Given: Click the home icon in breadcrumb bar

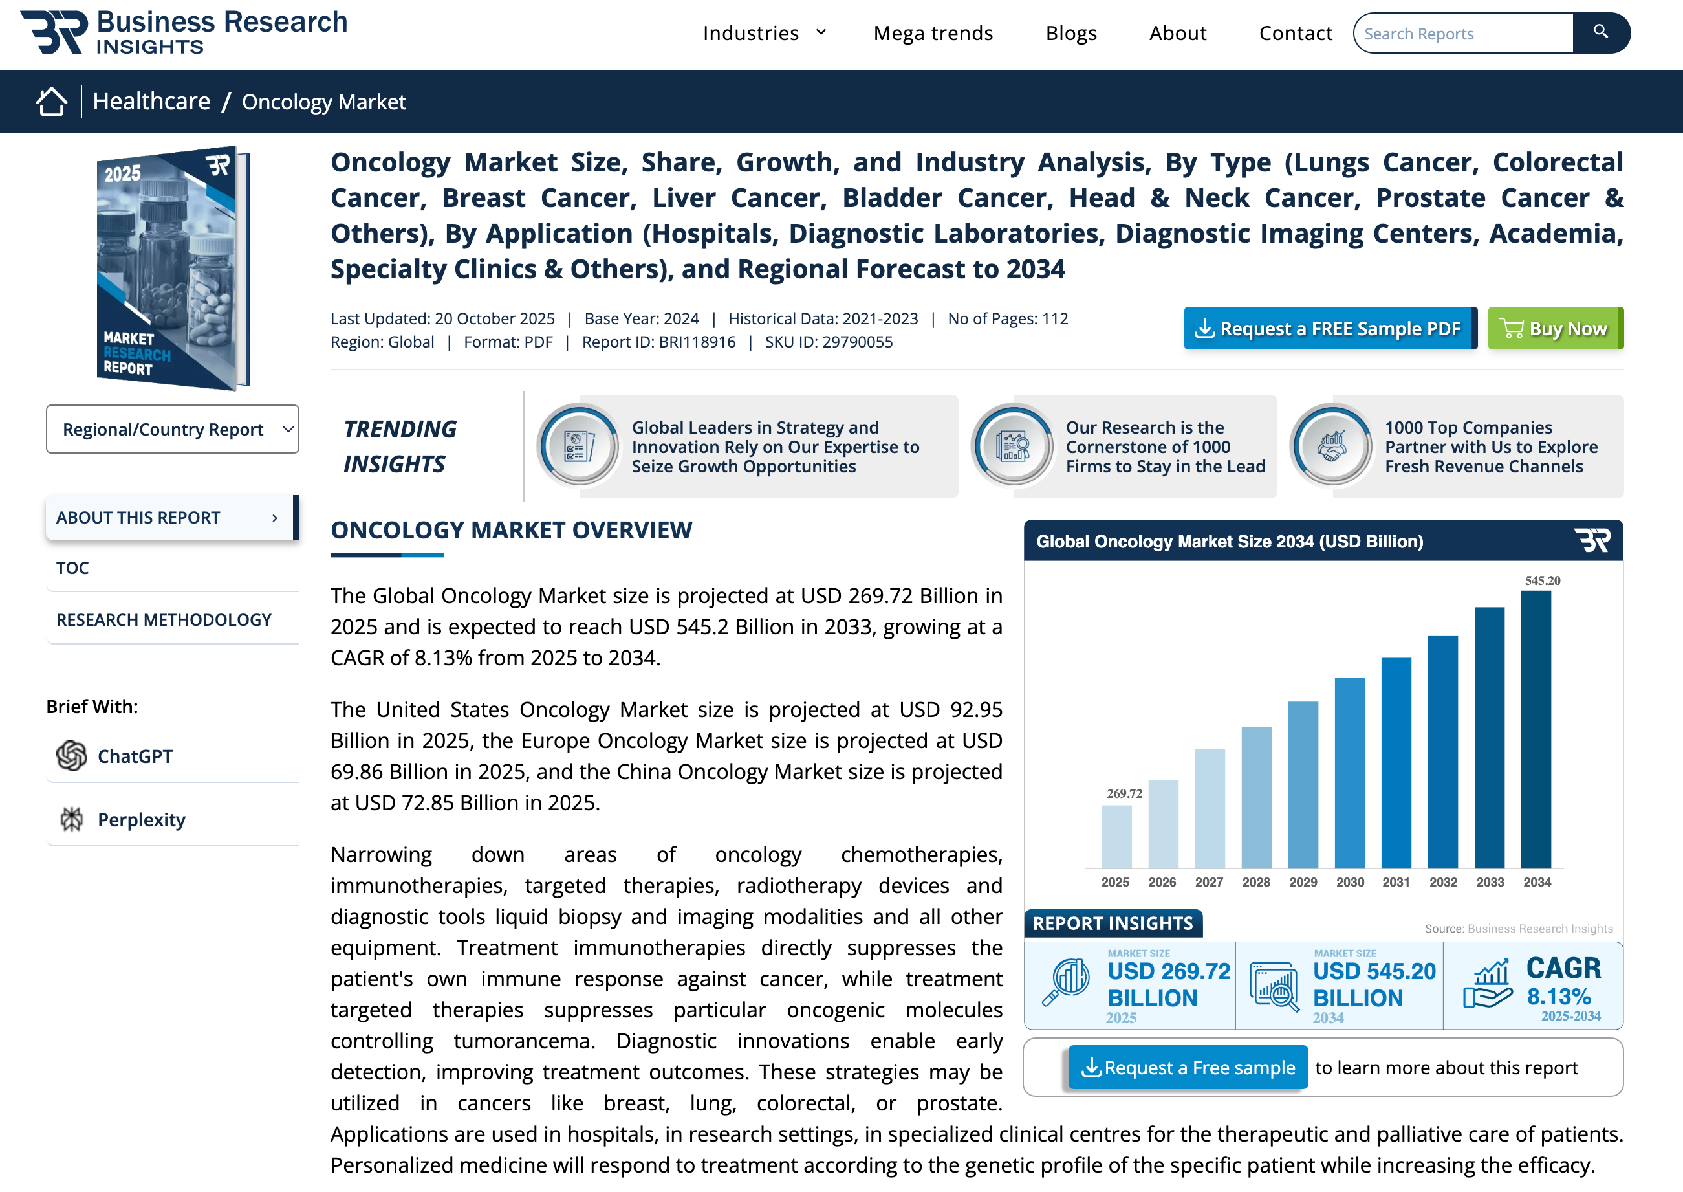Looking at the screenshot, I should [x=51, y=102].
